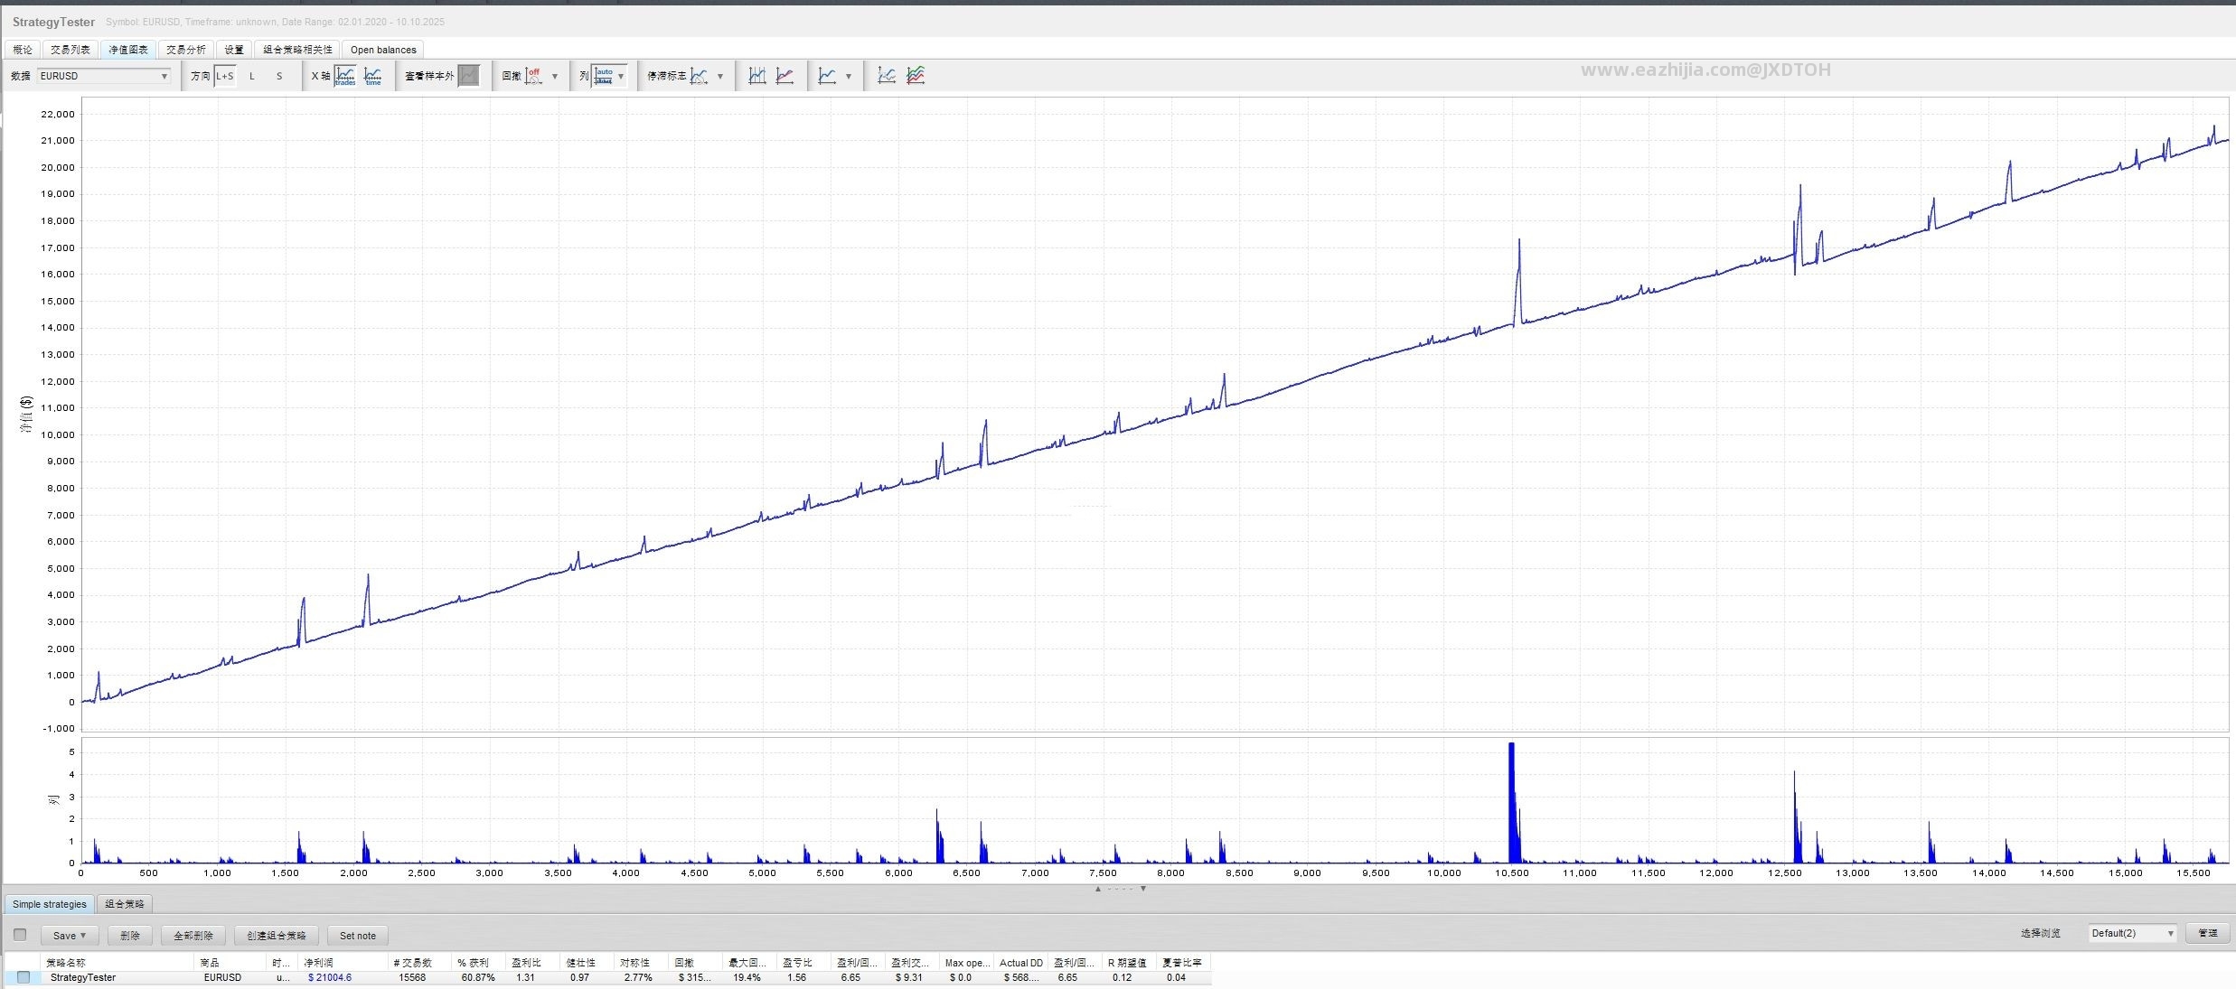This screenshot has height=989, width=2236.
Task: Open the 交易列表 trade list tab
Action: (70, 50)
